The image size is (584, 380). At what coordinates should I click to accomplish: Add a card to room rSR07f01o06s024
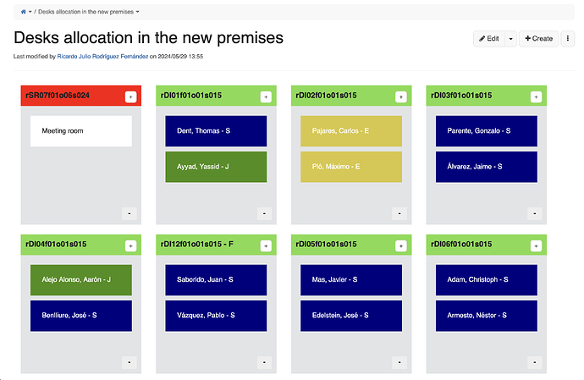coord(130,96)
